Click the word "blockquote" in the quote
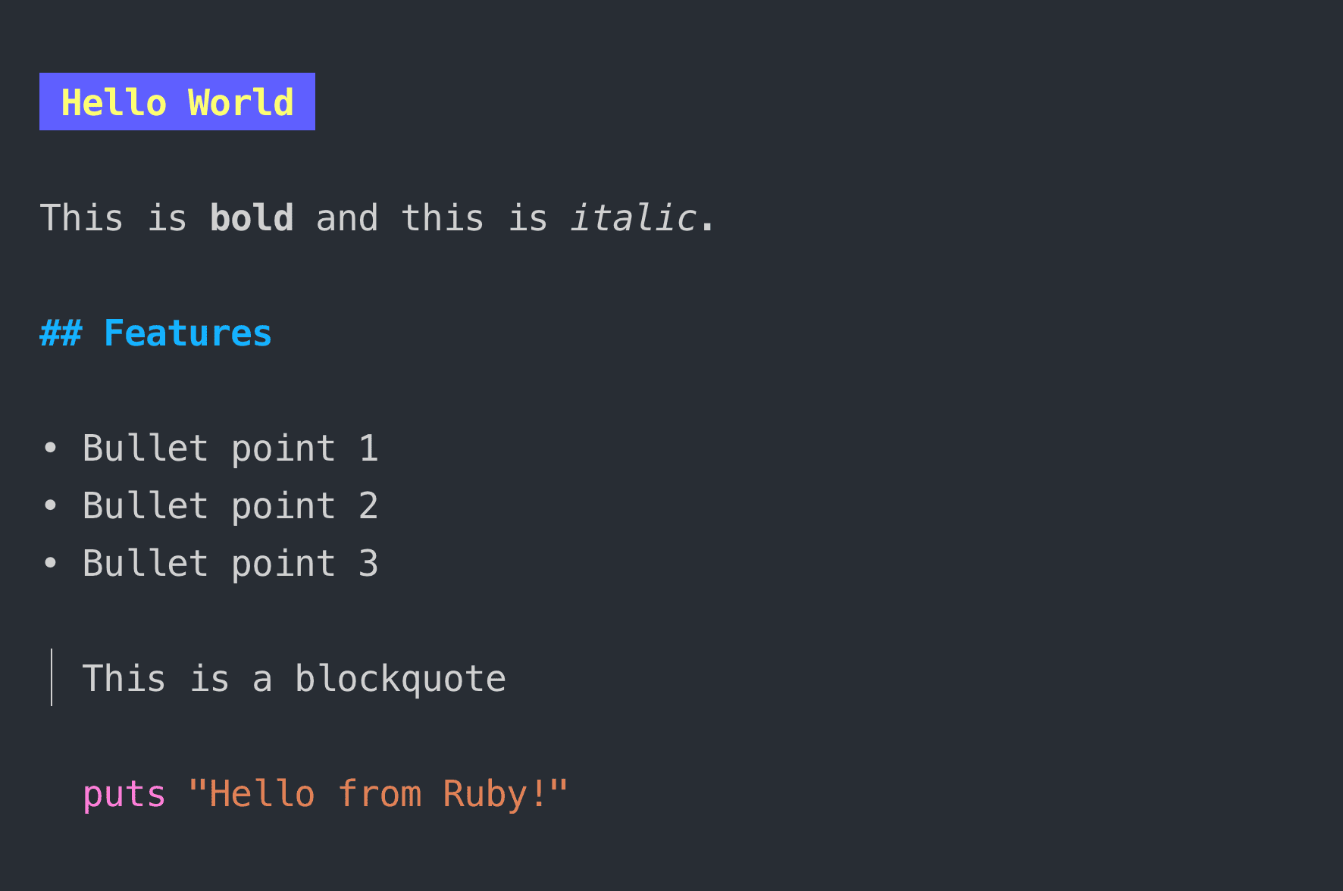Screen dimensions: 1343x891 point(400,679)
